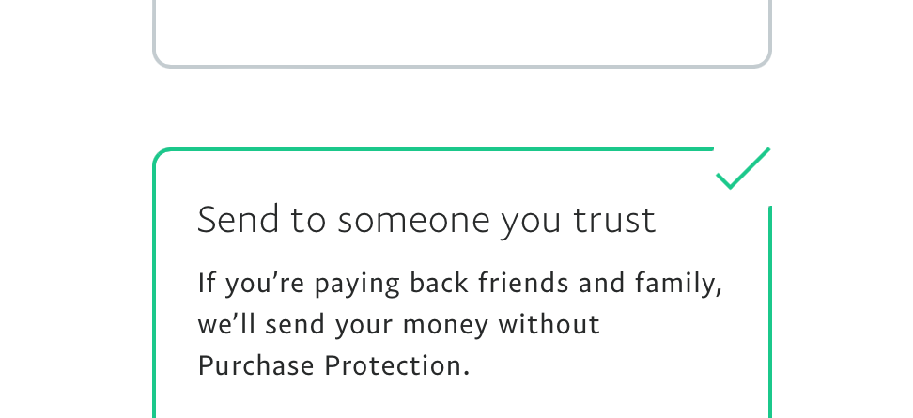Click the green top border of the selected card
This screenshot has height=418, width=913.
pos(432,148)
